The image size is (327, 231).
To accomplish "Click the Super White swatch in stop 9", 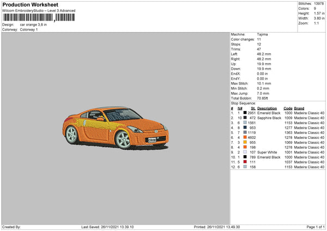I will click(x=246, y=152).
